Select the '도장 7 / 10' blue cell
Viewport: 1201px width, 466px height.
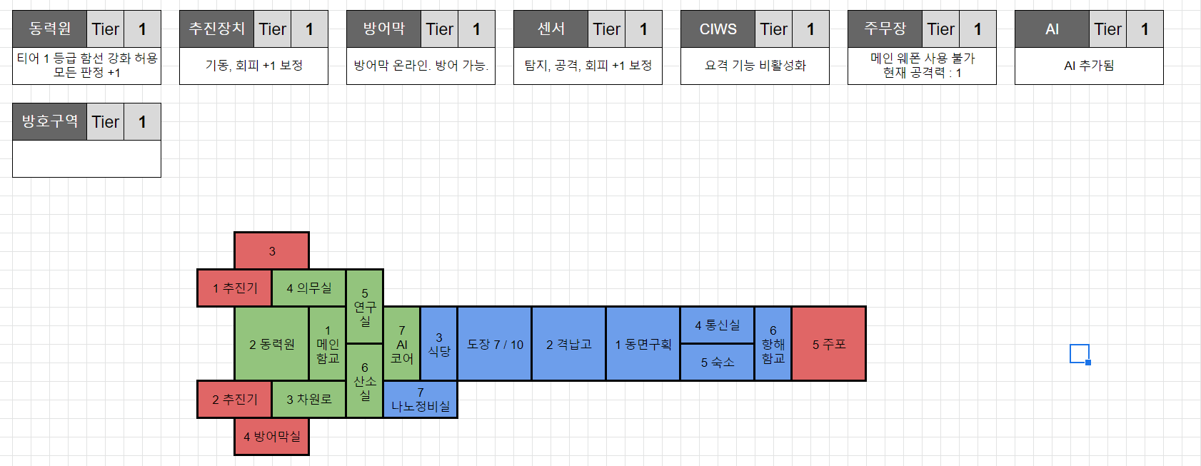click(x=495, y=344)
